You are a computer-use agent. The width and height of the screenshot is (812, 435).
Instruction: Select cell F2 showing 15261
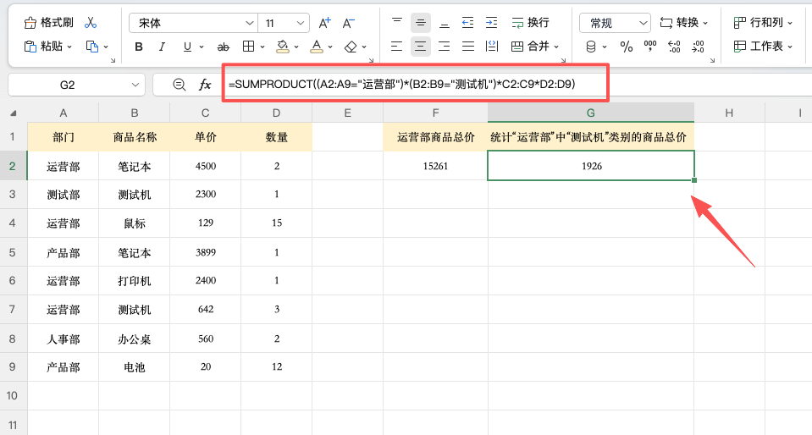435,166
